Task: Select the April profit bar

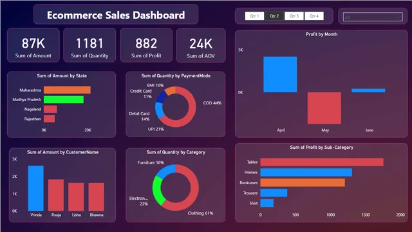Action: pos(280,75)
